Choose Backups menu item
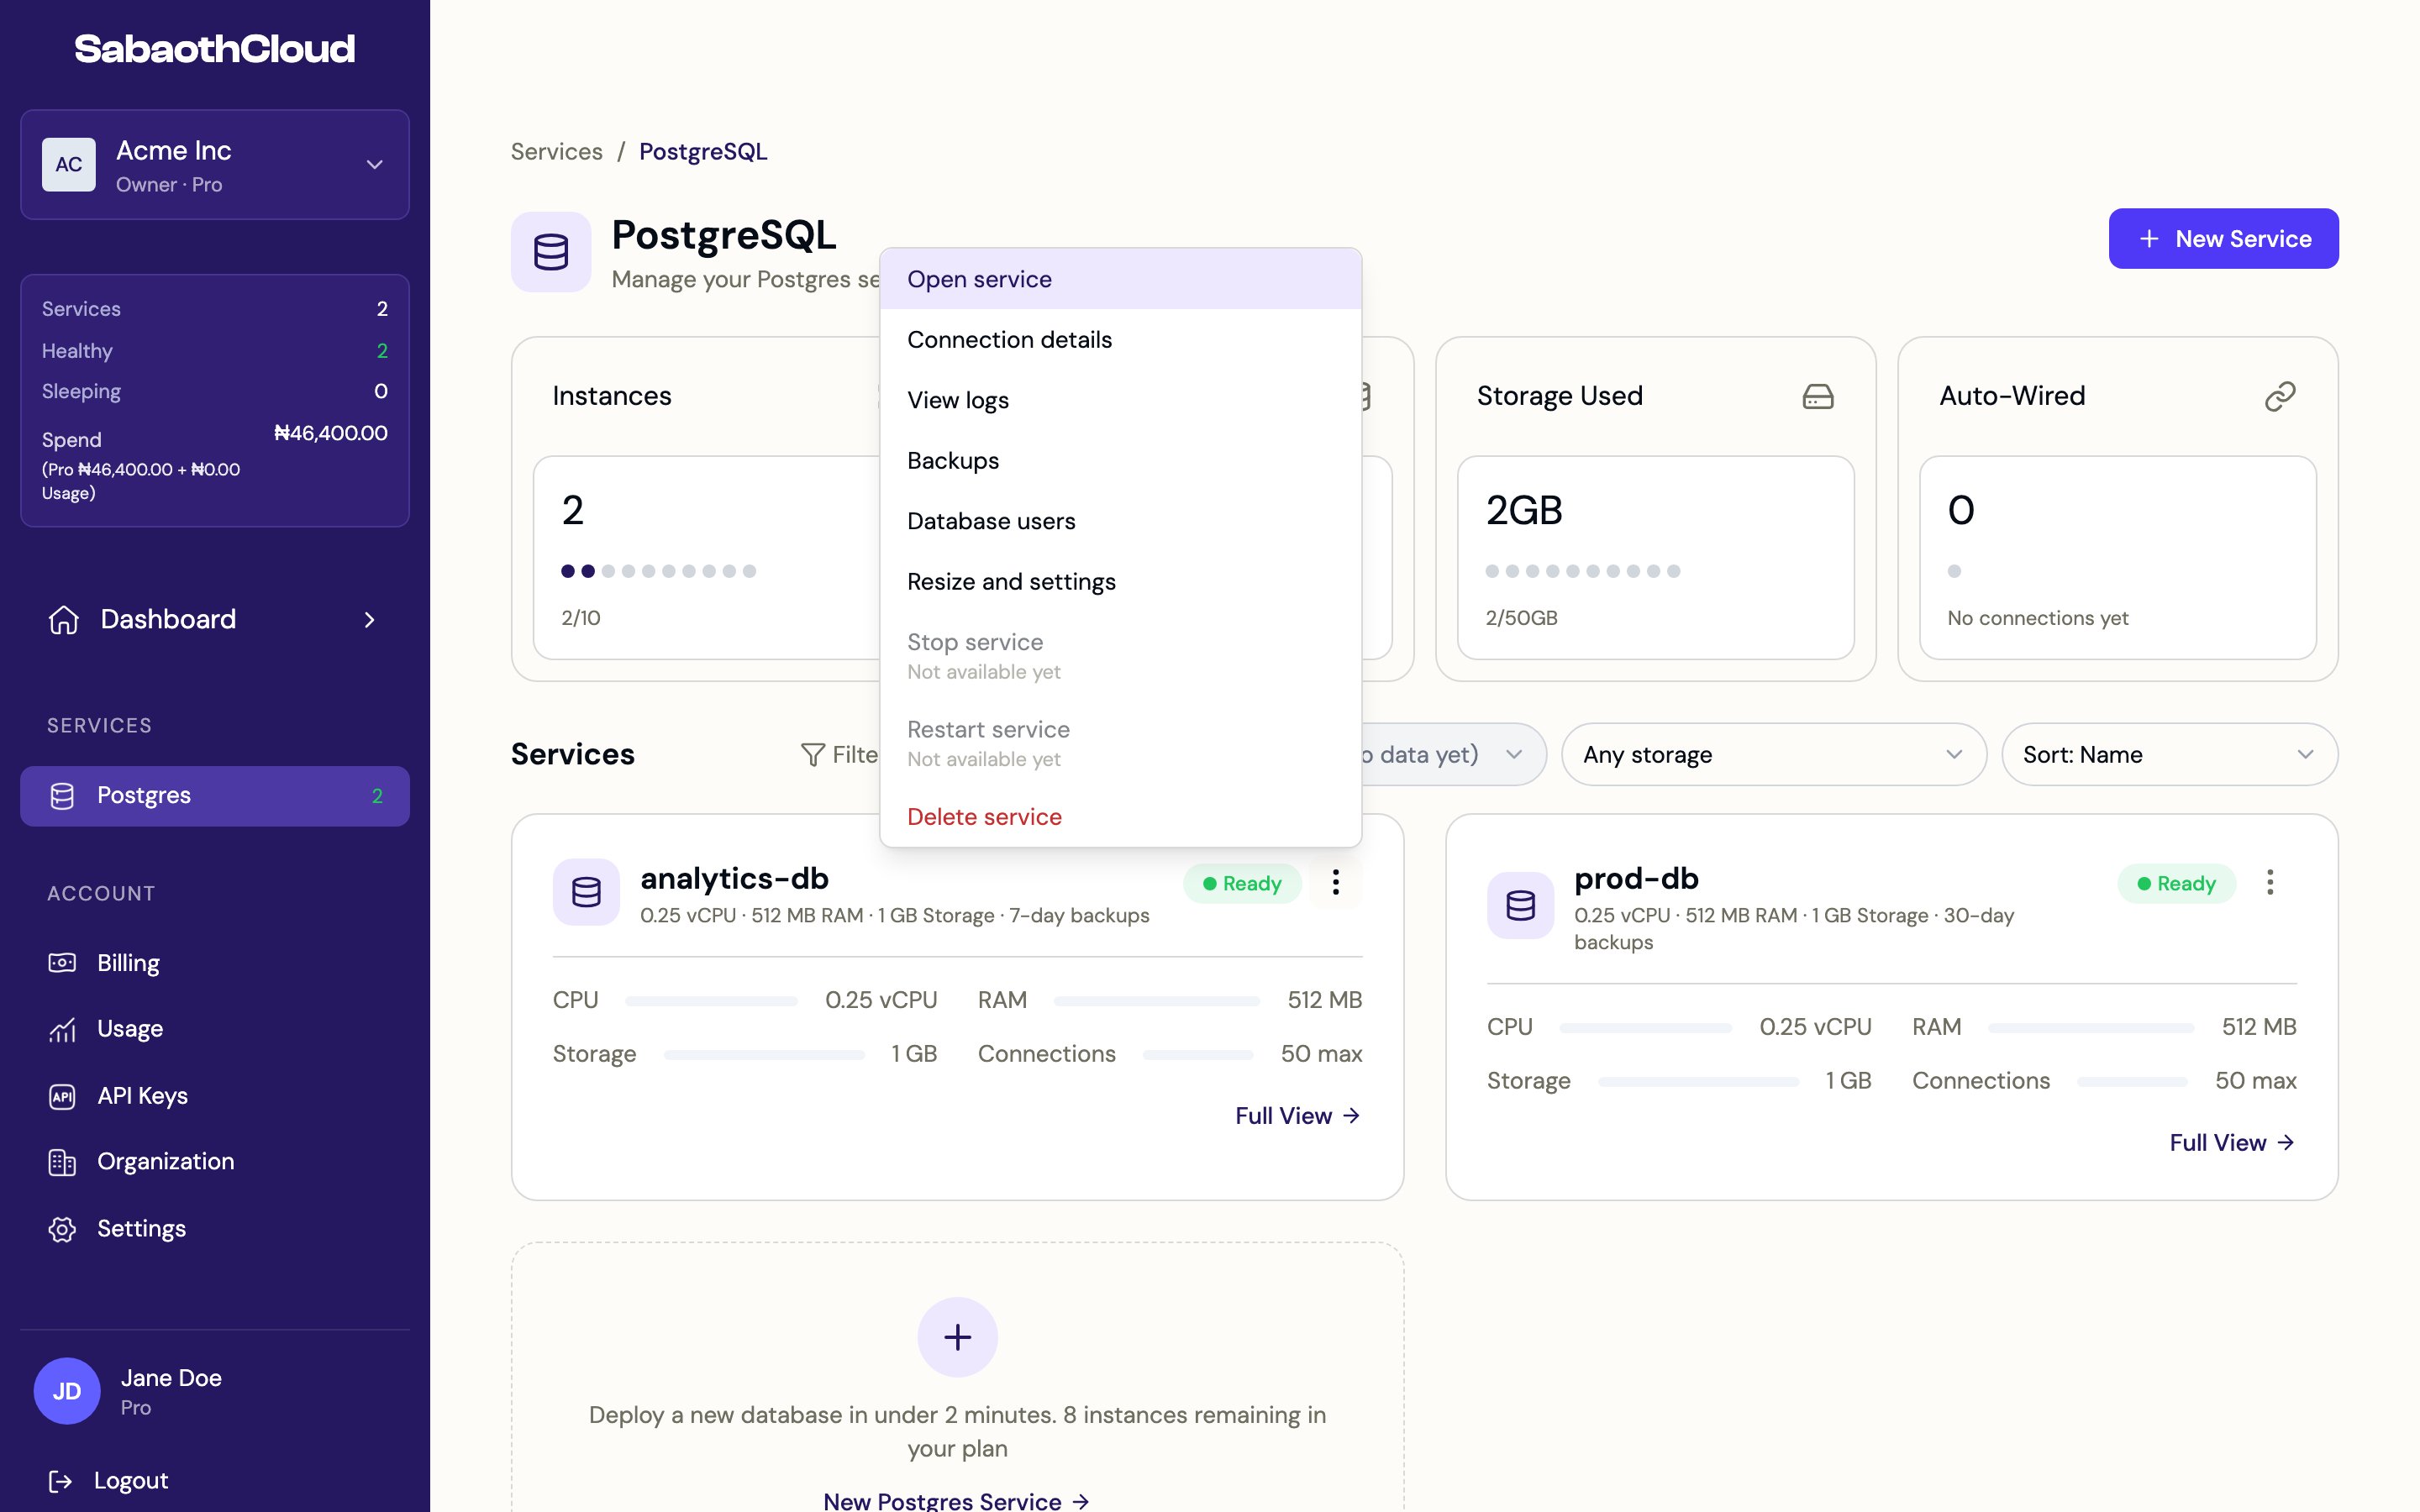2420x1512 pixels. click(x=1120, y=461)
